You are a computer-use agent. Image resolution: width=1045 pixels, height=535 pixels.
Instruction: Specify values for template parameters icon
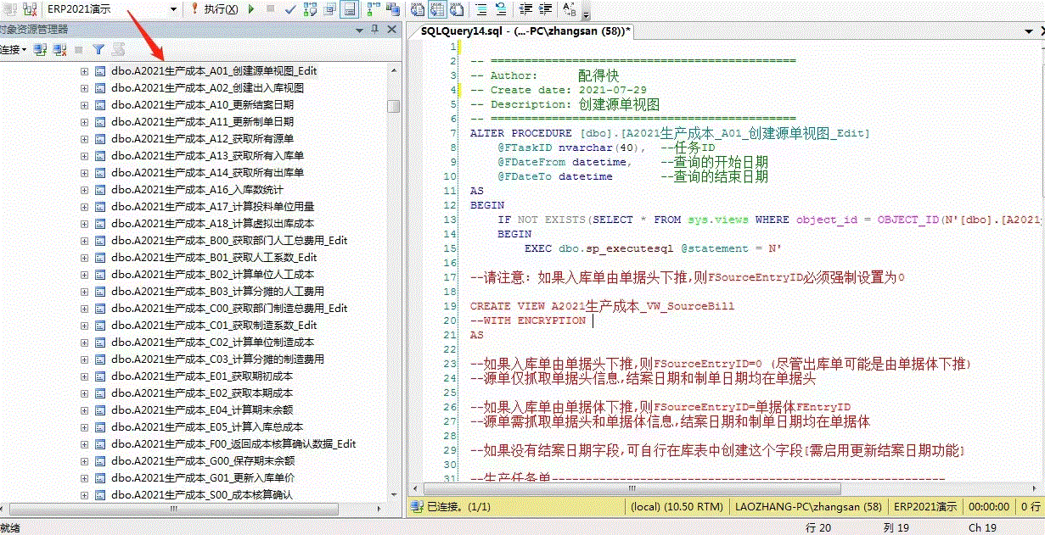[569, 8]
